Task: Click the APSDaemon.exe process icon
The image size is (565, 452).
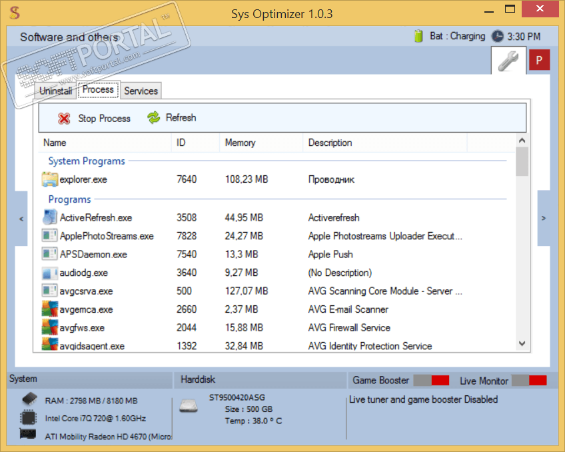Action: (x=50, y=254)
